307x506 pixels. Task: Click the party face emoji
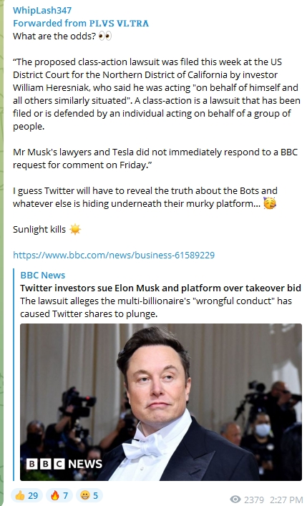tap(270, 203)
